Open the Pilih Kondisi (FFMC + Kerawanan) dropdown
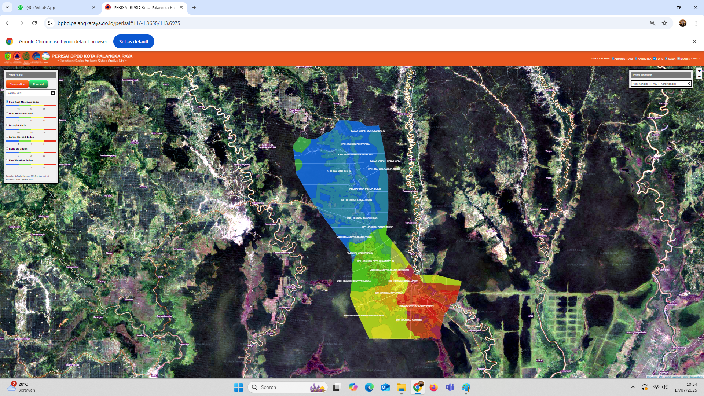This screenshot has height=396, width=704. click(661, 84)
